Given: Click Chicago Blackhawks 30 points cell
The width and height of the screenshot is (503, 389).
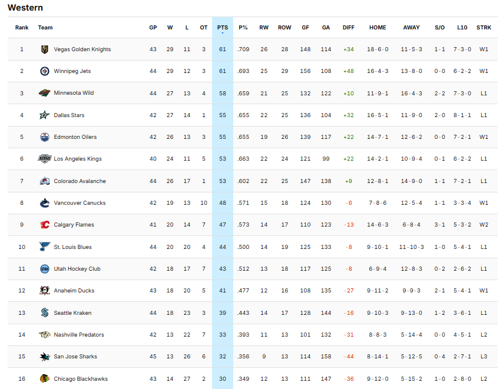Looking at the screenshot, I should pyautogui.click(x=222, y=379).
